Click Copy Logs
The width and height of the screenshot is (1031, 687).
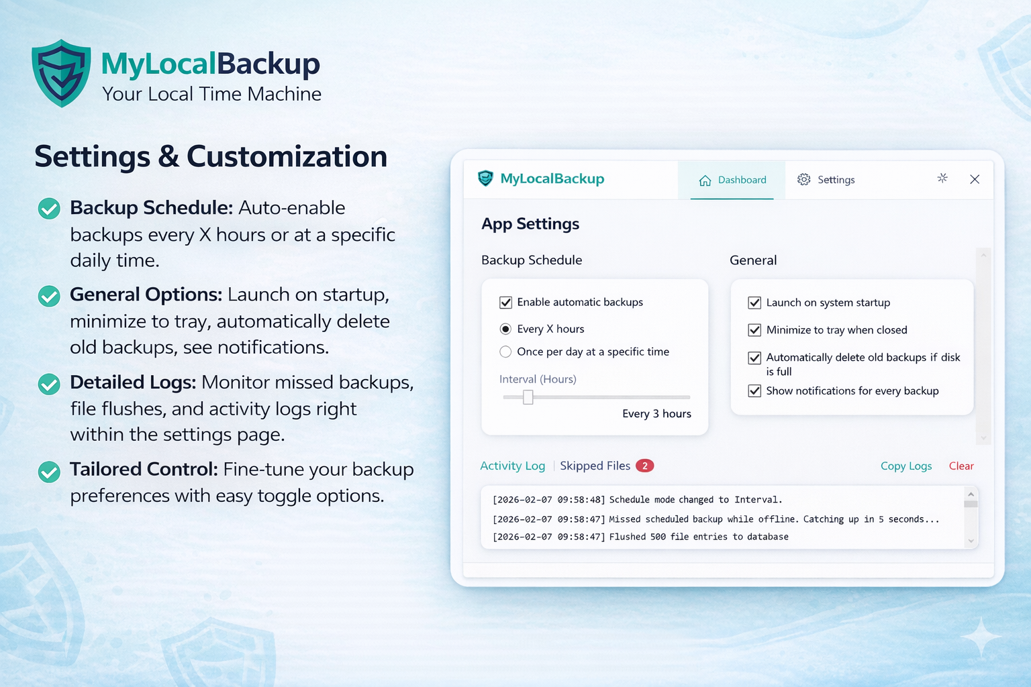pyautogui.click(x=905, y=466)
